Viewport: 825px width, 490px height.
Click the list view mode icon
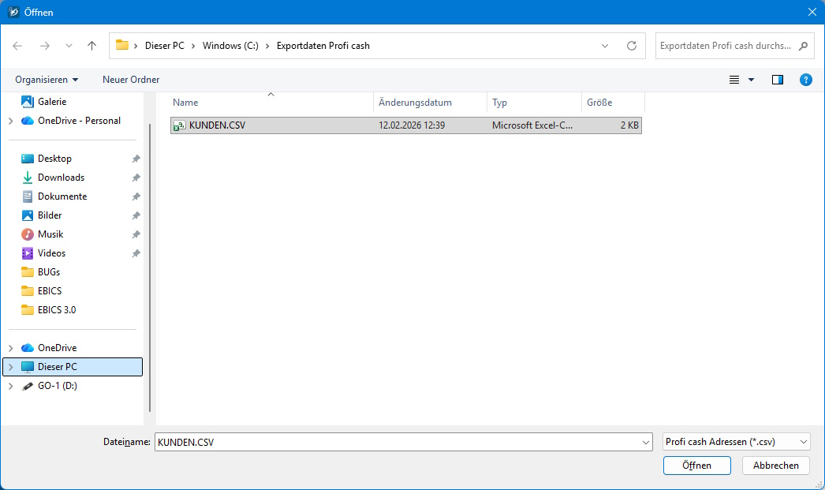tap(734, 80)
